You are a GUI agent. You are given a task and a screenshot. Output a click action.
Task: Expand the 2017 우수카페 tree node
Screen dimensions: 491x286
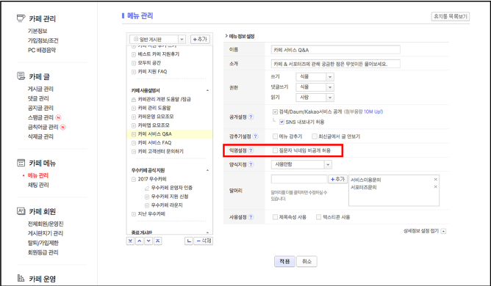click(134, 180)
